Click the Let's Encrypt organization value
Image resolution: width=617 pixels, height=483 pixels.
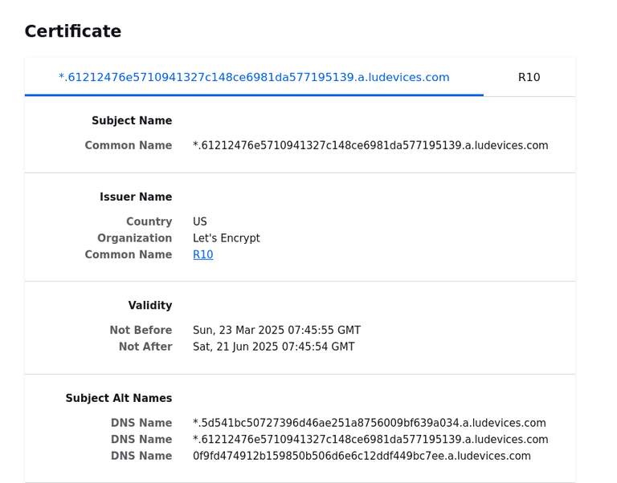pos(227,238)
